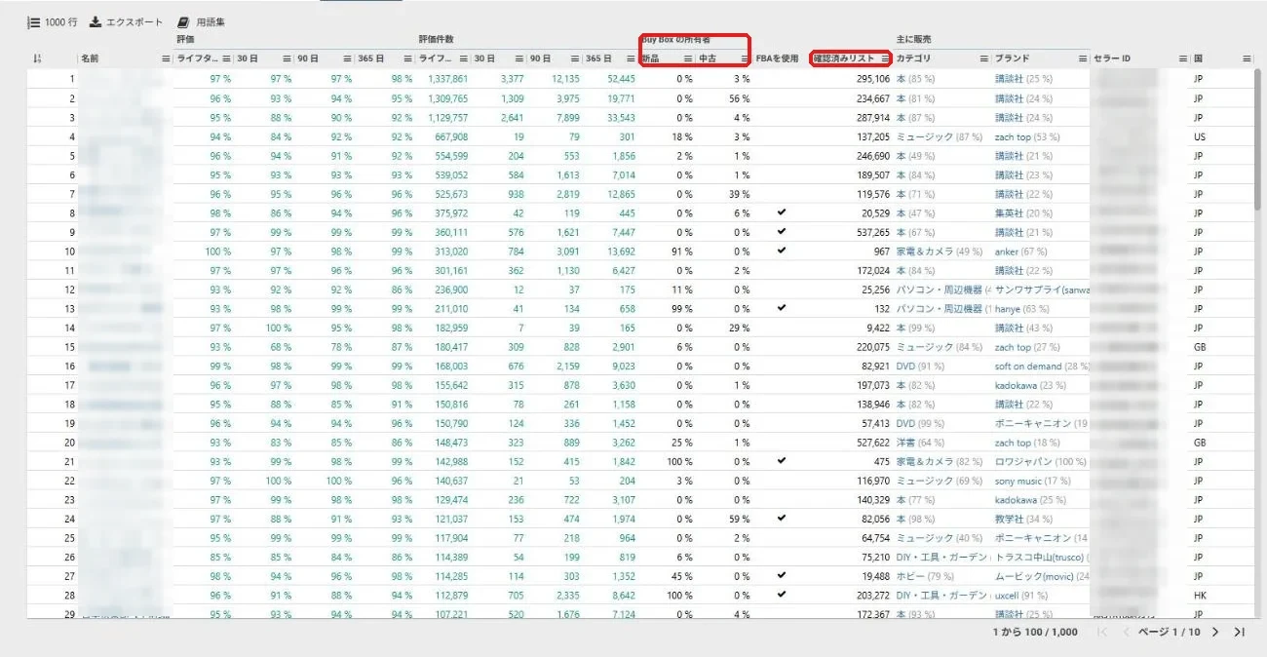
Task: Click the ミュージック (87 %) category link
Action: [940, 136]
